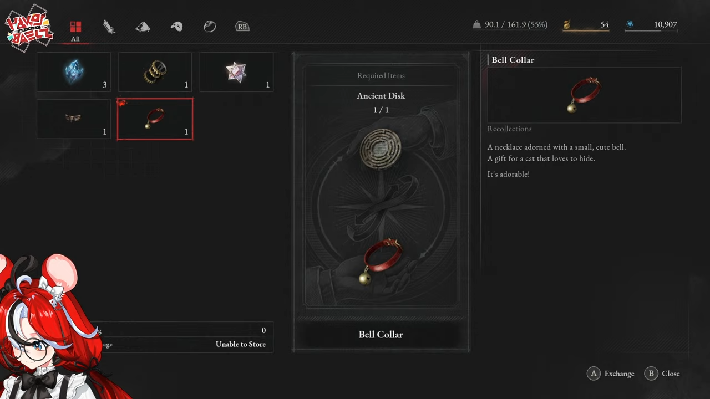Click the Close button prompt
The image size is (710, 399).
(x=662, y=374)
